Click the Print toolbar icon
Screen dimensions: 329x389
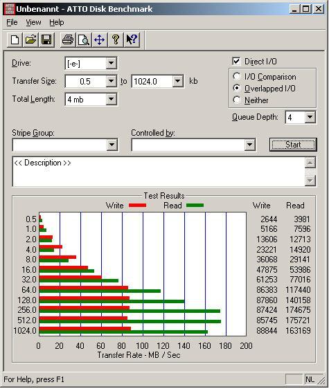pos(68,39)
